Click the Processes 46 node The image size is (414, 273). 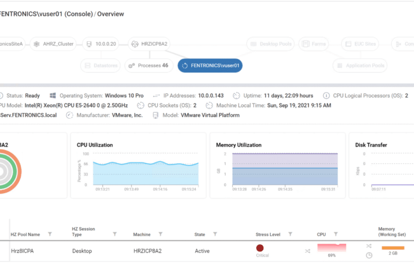149,66
